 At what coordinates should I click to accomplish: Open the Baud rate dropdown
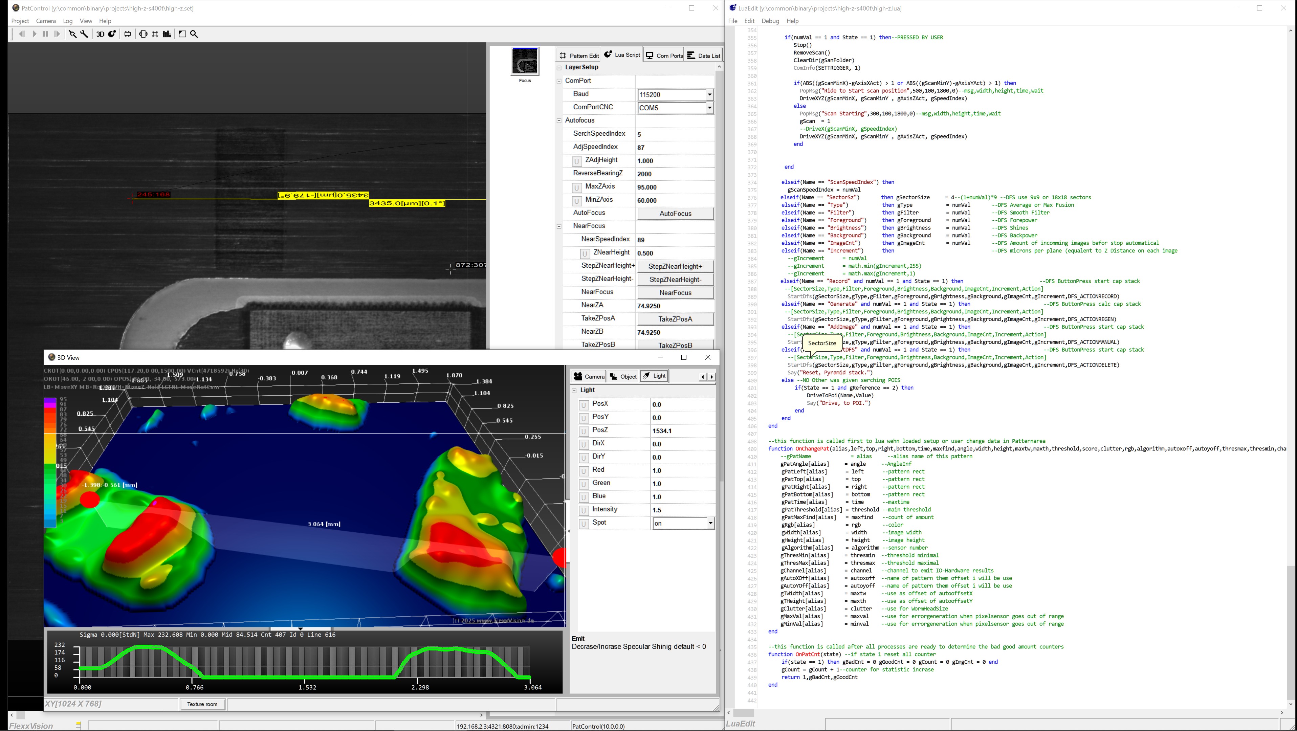point(709,95)
